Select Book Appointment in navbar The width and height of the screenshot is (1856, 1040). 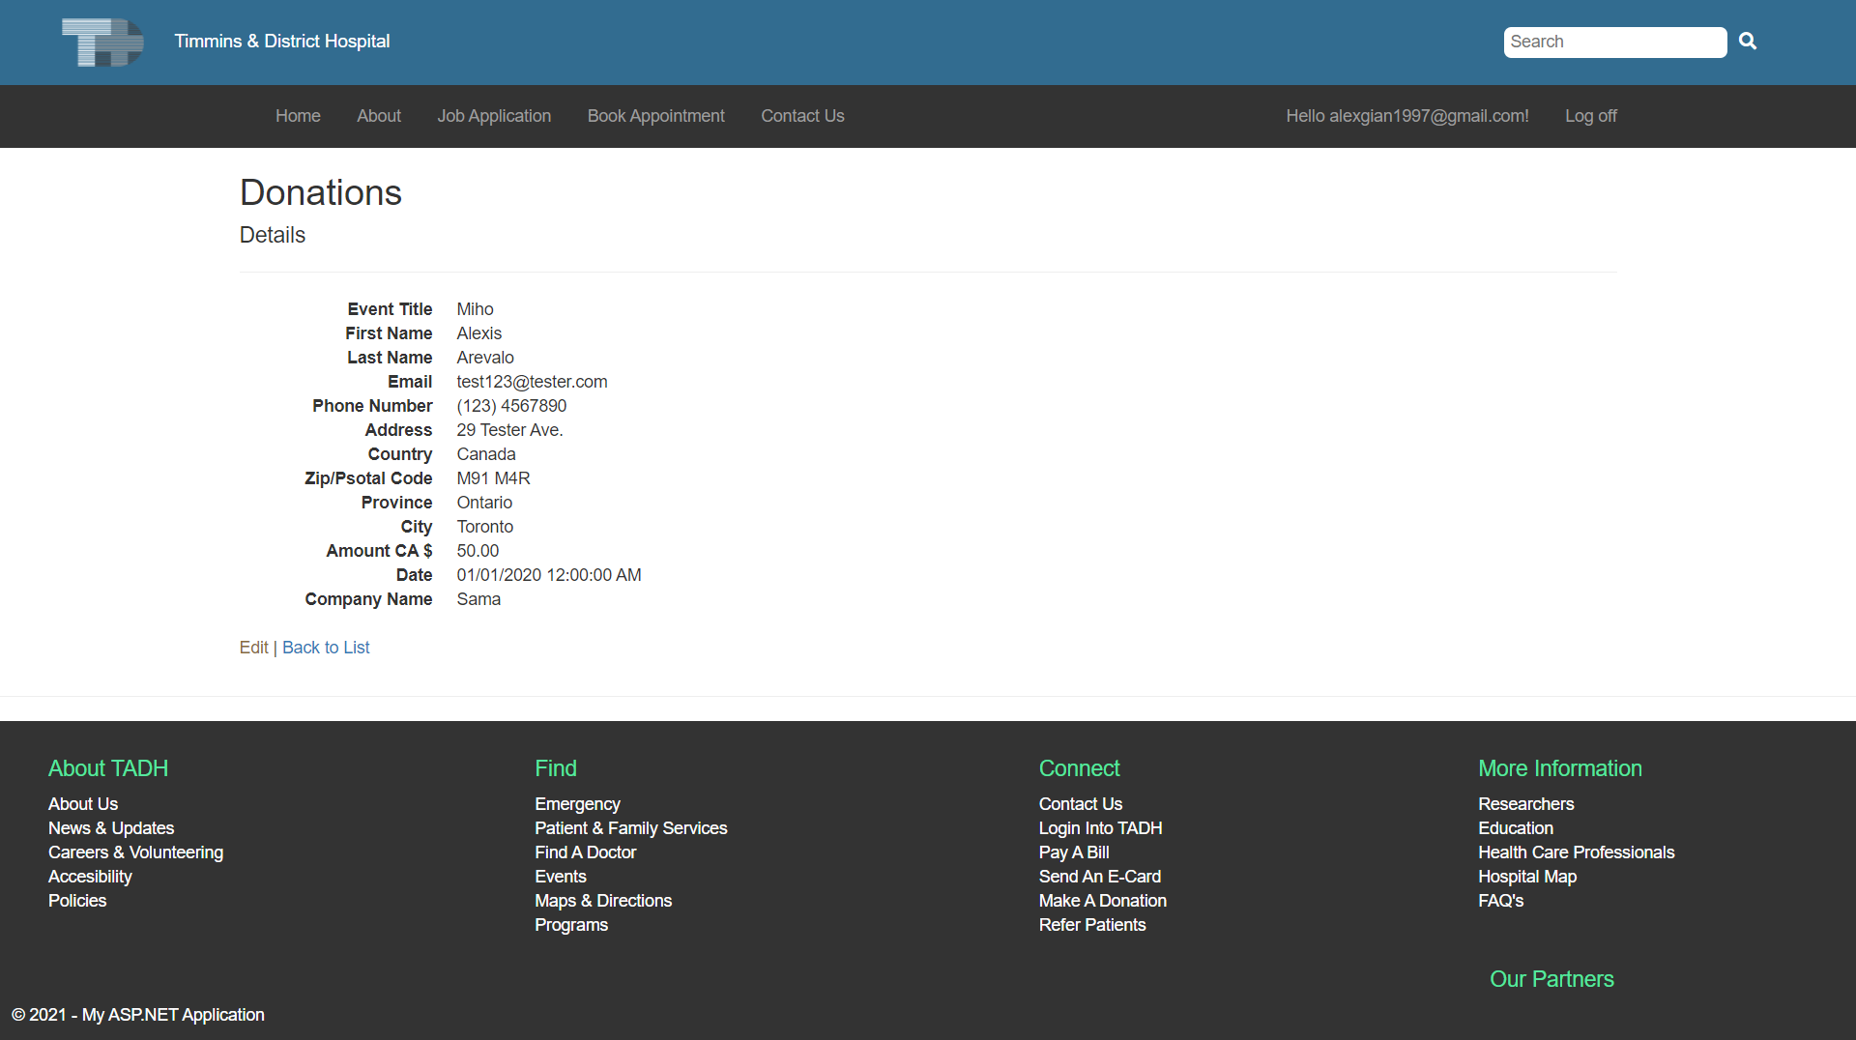[655, 116]
